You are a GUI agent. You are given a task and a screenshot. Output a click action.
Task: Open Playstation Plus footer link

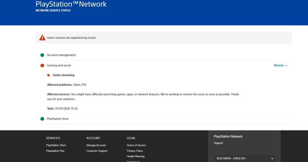click(x=55, y=151)
